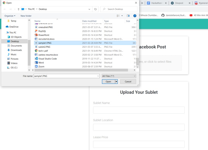Viewport: 208px width, 150px height.
Task: Click scroll down arrow of navigation pane
Action: point(29,70)
